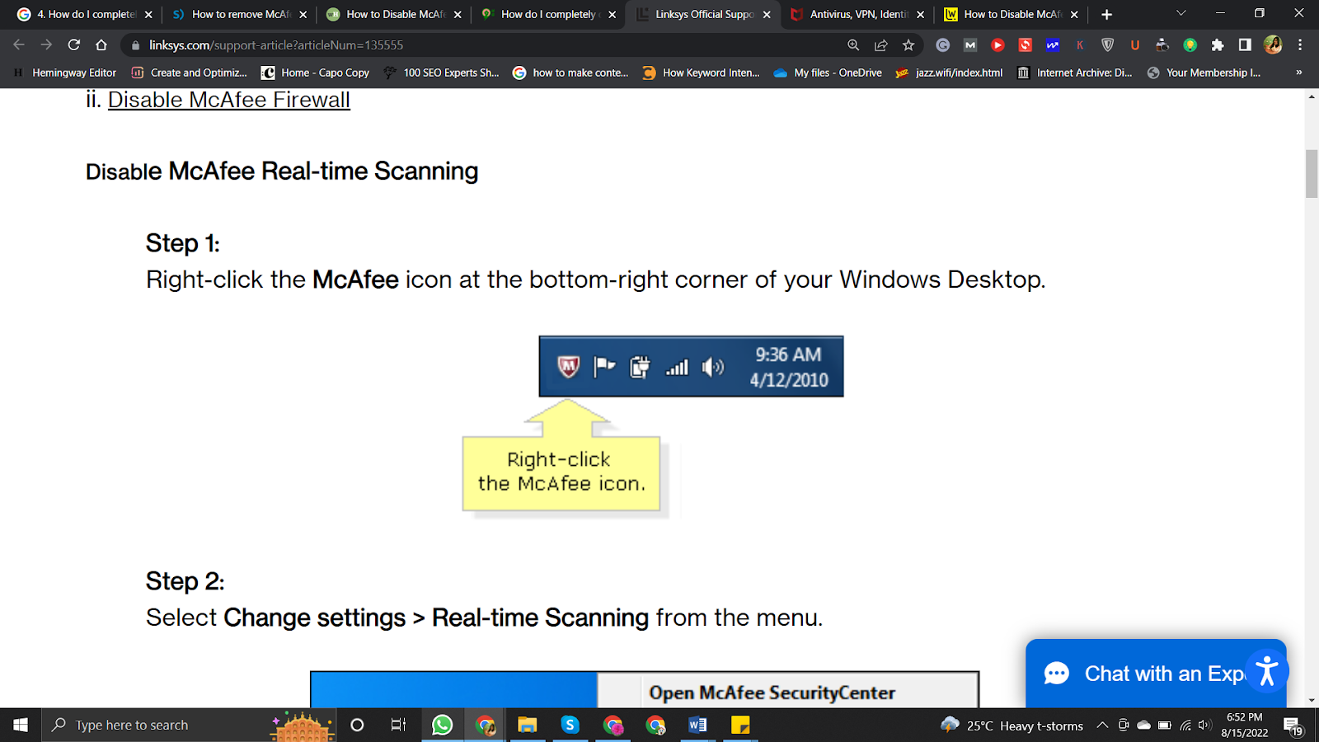Open the Chrome three-dot menu
The height and width of the screenshot is (742, 1319).
coord(1300,45)
